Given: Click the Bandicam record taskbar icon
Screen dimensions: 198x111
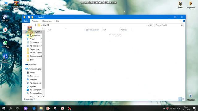Looking at the screenshot, I should point(69,108).
